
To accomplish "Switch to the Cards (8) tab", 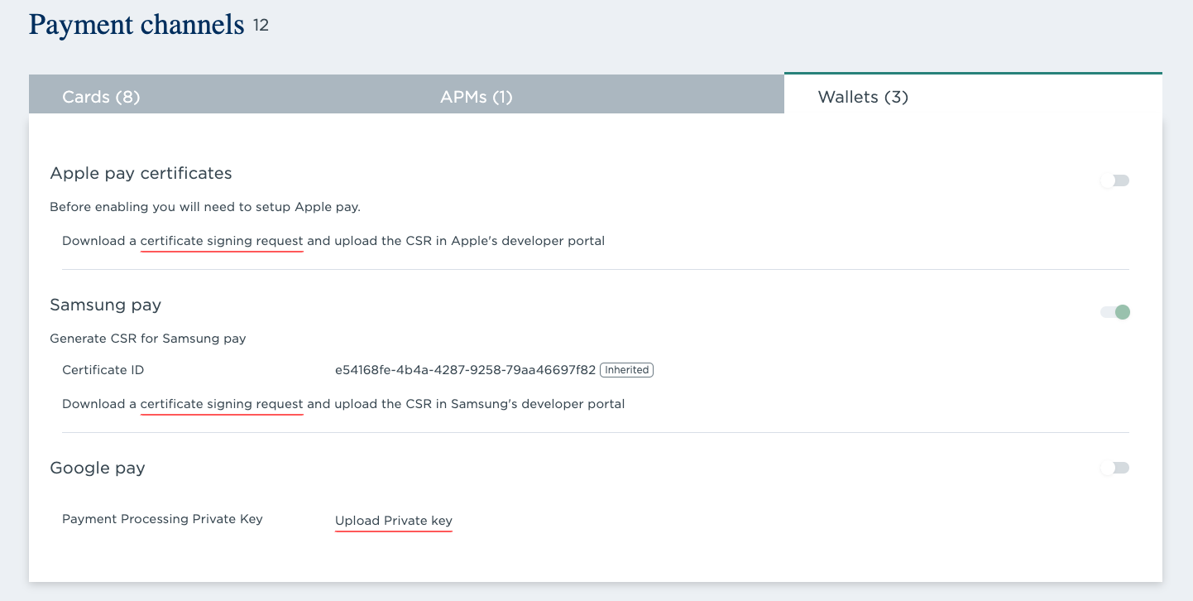I will [x=218, y=94].
